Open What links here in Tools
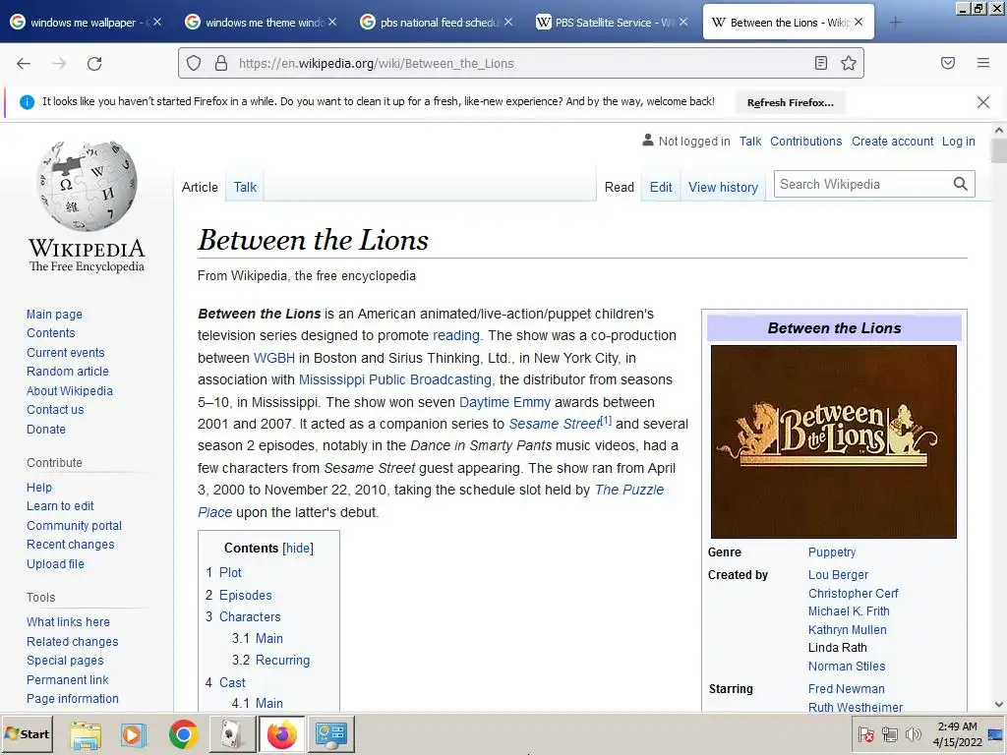 pos(68,621)
